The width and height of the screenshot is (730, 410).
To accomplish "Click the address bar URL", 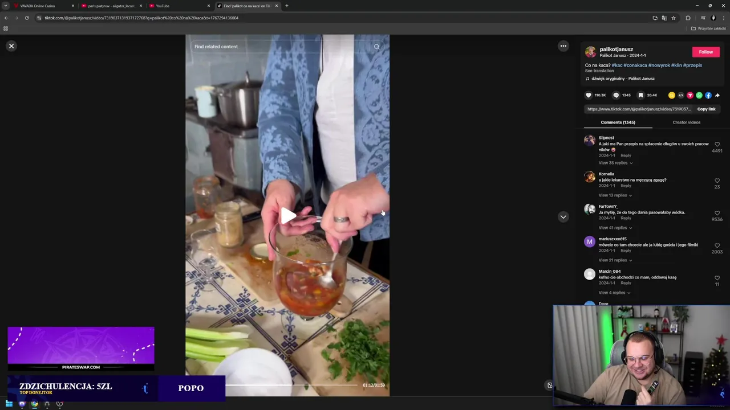I will (141, 18).
